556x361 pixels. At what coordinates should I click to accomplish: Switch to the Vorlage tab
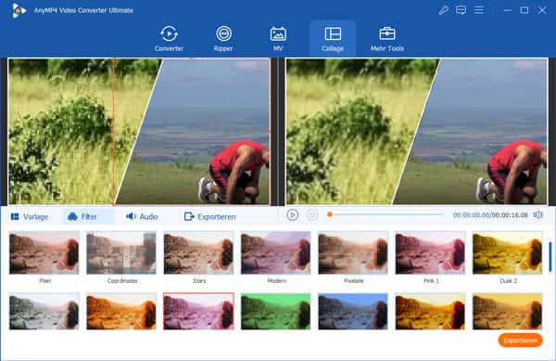(30, 216)
